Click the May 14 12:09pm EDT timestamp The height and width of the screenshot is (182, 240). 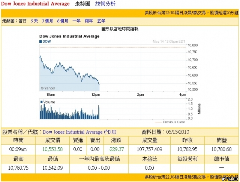169,41
